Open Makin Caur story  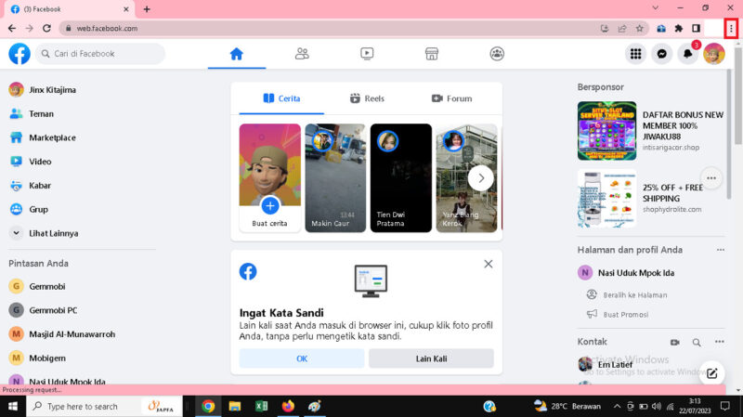pyautogui.click(x=335, y=178)
